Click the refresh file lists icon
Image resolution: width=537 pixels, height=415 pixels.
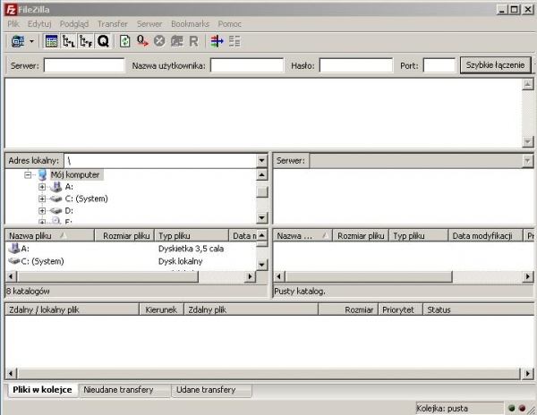(x=125, y=41)
